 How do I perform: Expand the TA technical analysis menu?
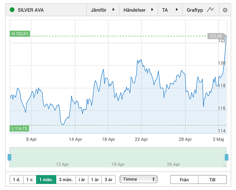click(x=170, y=10)
